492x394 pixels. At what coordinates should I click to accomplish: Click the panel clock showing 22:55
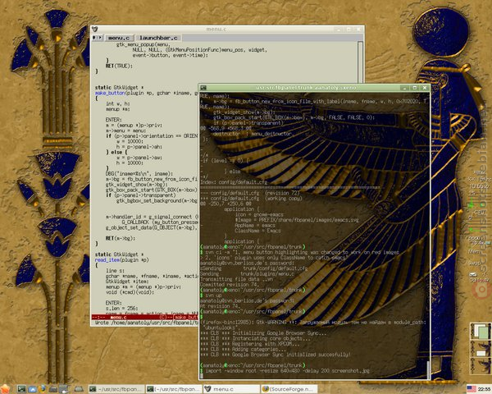coord(485,389)
